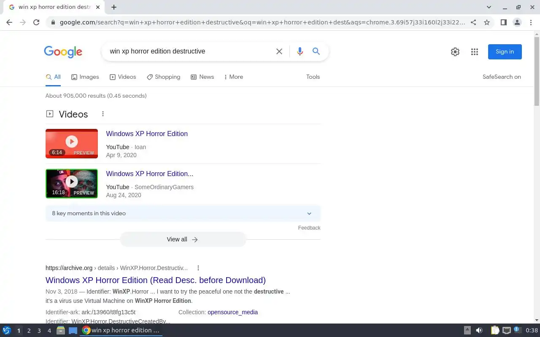
Task: Open archive.org result options three-dot menu
Action: pos(198,268)
